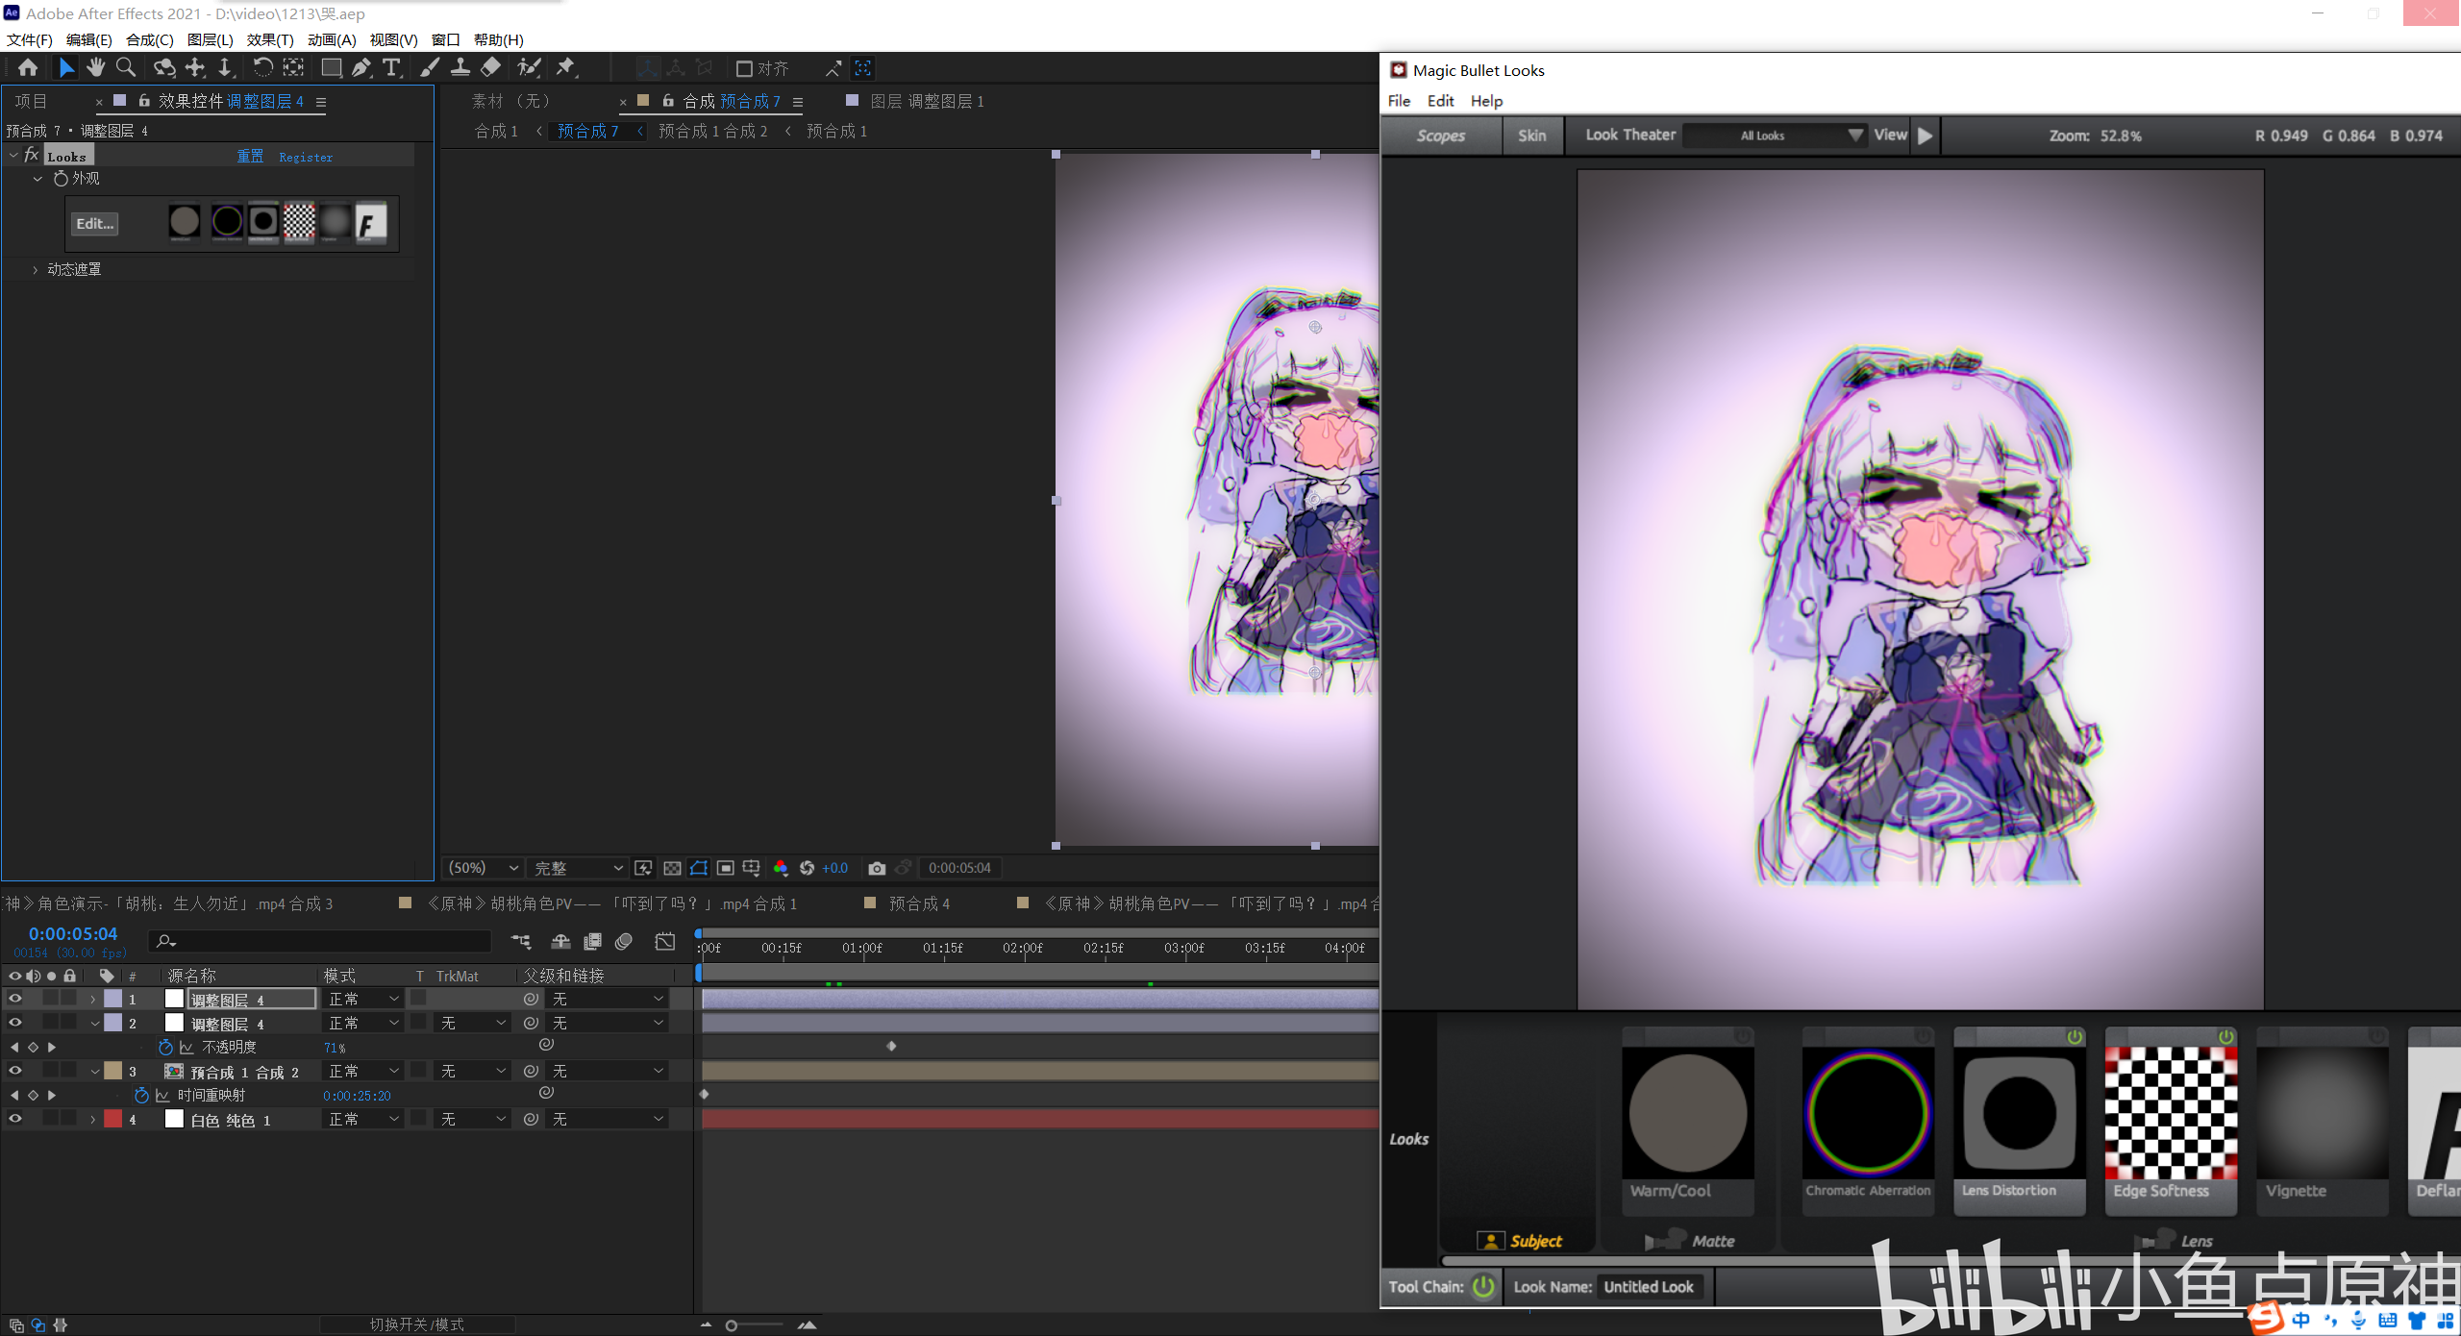This screenshot has width=2461, height=1336.
Task: Click the 重置 reset link
Action: coord(250,157)
